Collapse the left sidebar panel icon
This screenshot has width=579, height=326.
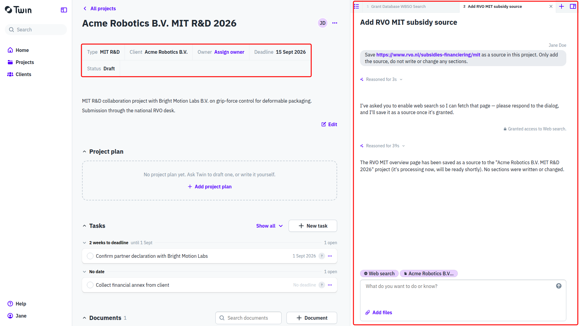[x=64, y=10]
